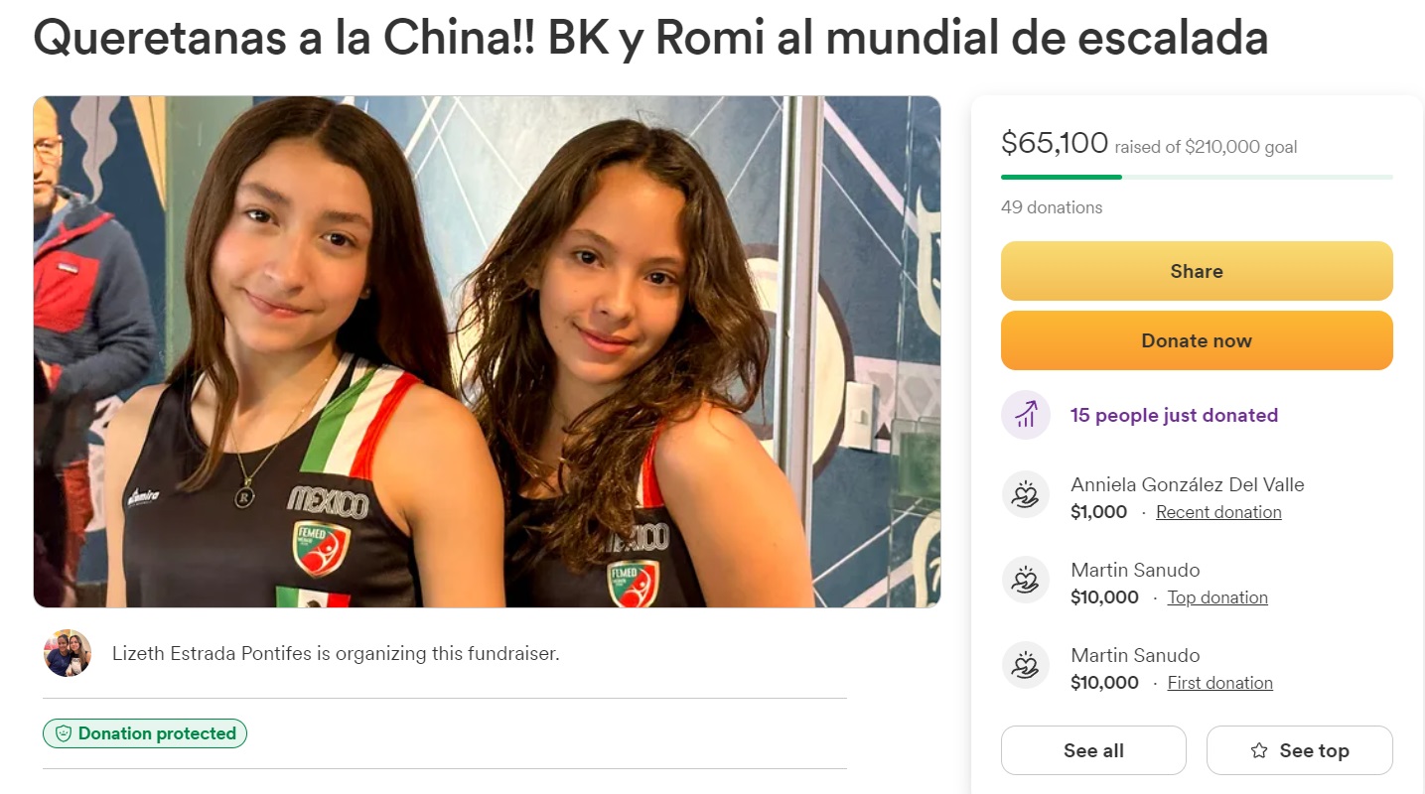Click the yellow Share button
This screenshot has height=794, width=1425.
pyautogui.click(x=1197, y=271)
